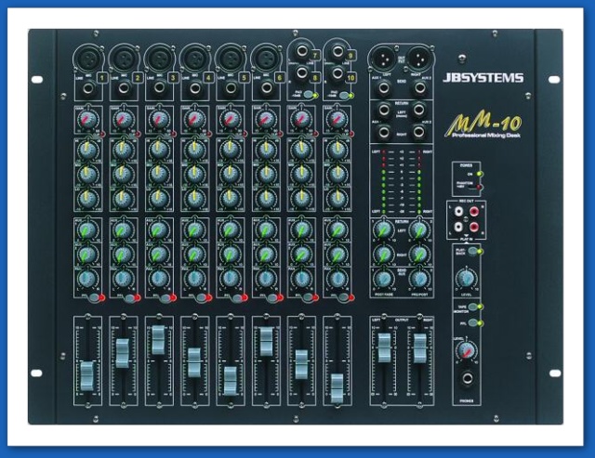This screenshot has height=458, width=595.
Task: Click the channel 6 XLR mic input socket
Action: point(266,59)
